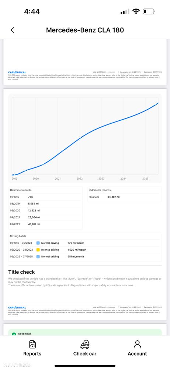Tap the back arrow icon
This screenshot has width=170, height=370.
coord(13,30)
